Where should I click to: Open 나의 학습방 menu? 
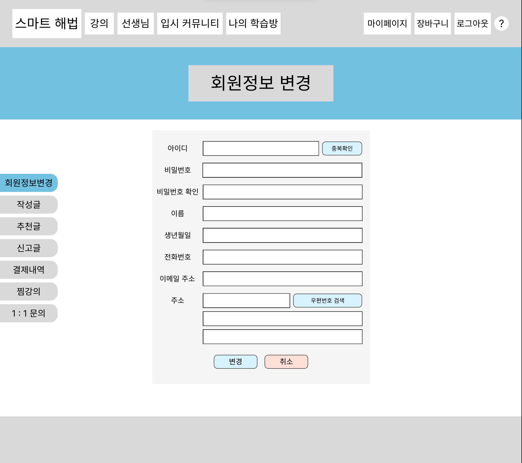253,23
